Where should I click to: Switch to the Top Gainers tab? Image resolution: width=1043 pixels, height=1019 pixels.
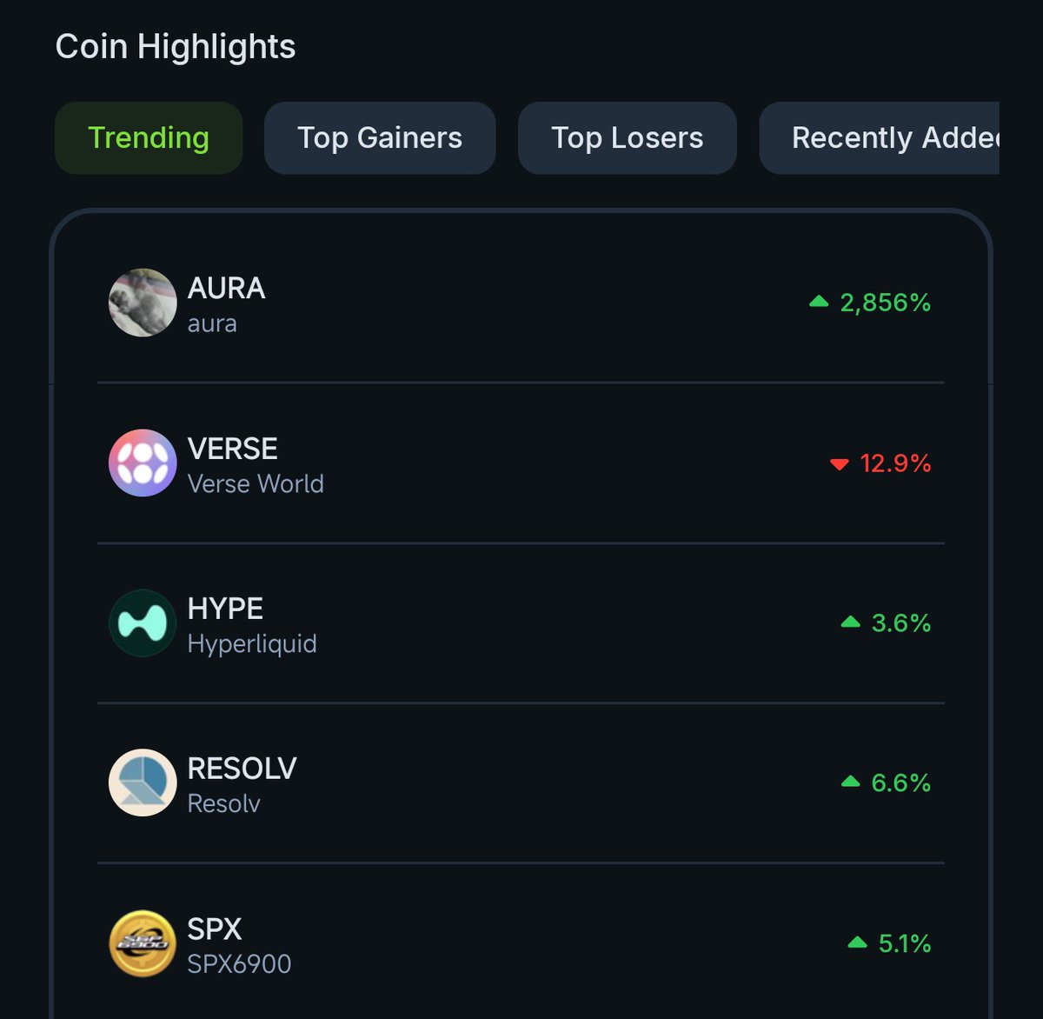point(380,138)
